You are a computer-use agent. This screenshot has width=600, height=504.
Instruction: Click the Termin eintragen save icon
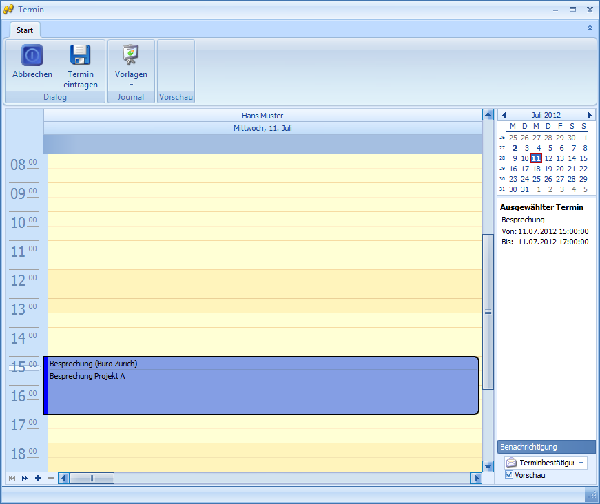(x=81, y=55)
